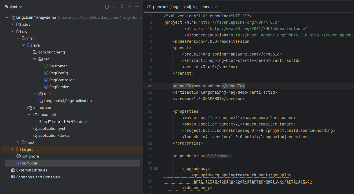The width and height of the screenshot is (354, 194).
Task: Click Edit Starters inlay hint
Action: 219,156
